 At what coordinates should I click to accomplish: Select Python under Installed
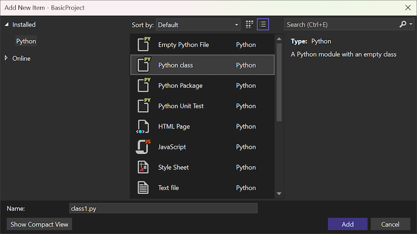click(x=26, y=41)
